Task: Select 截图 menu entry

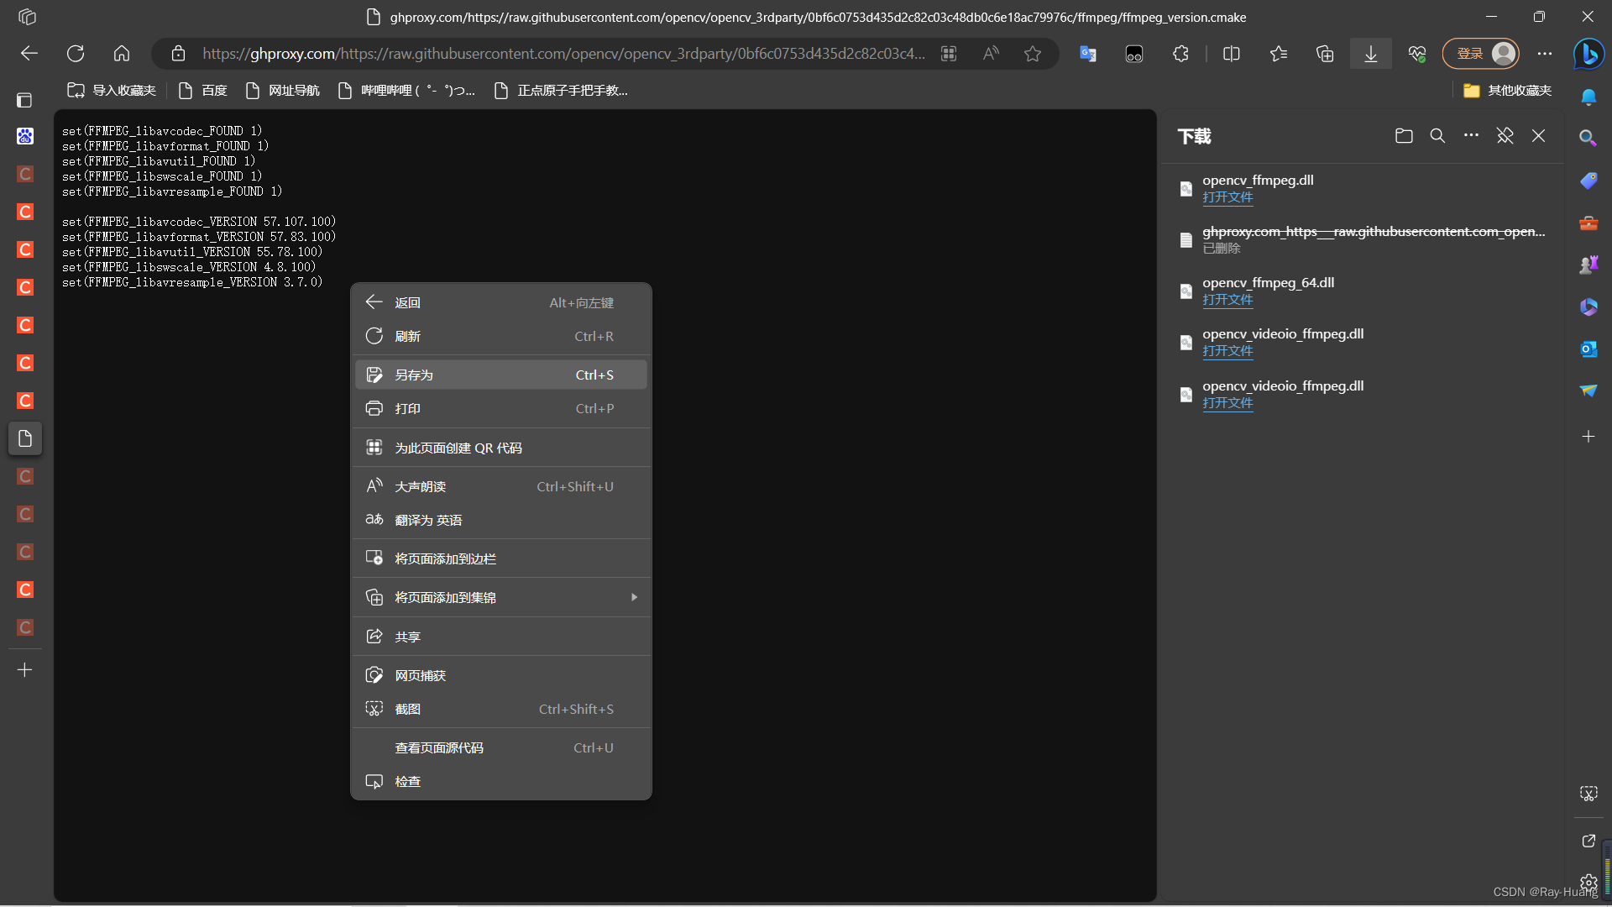Action: [500, 709]
